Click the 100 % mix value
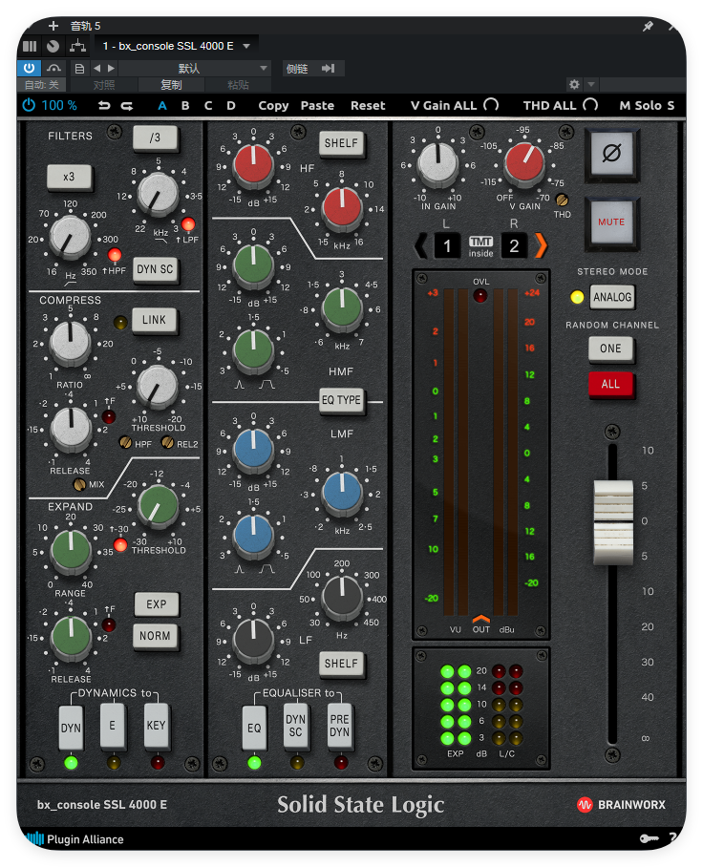703x867 pixels. (x=58, y=105)
